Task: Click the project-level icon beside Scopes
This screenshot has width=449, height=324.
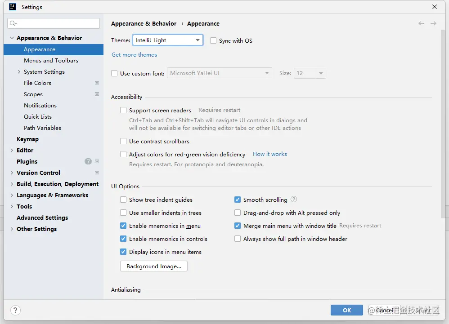Action: (97, 94)
